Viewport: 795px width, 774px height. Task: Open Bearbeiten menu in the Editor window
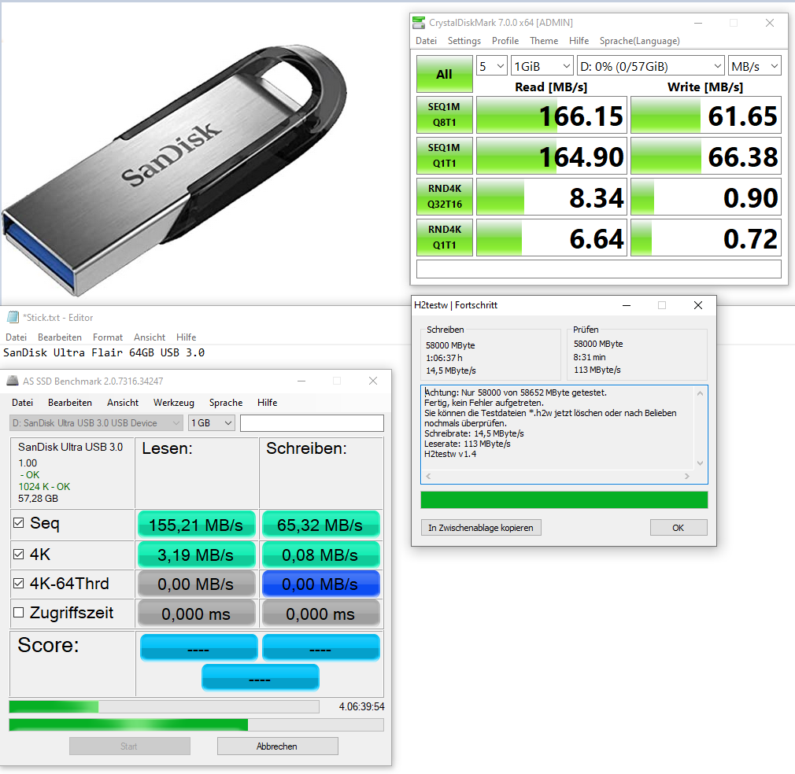[x=59, y=337]
